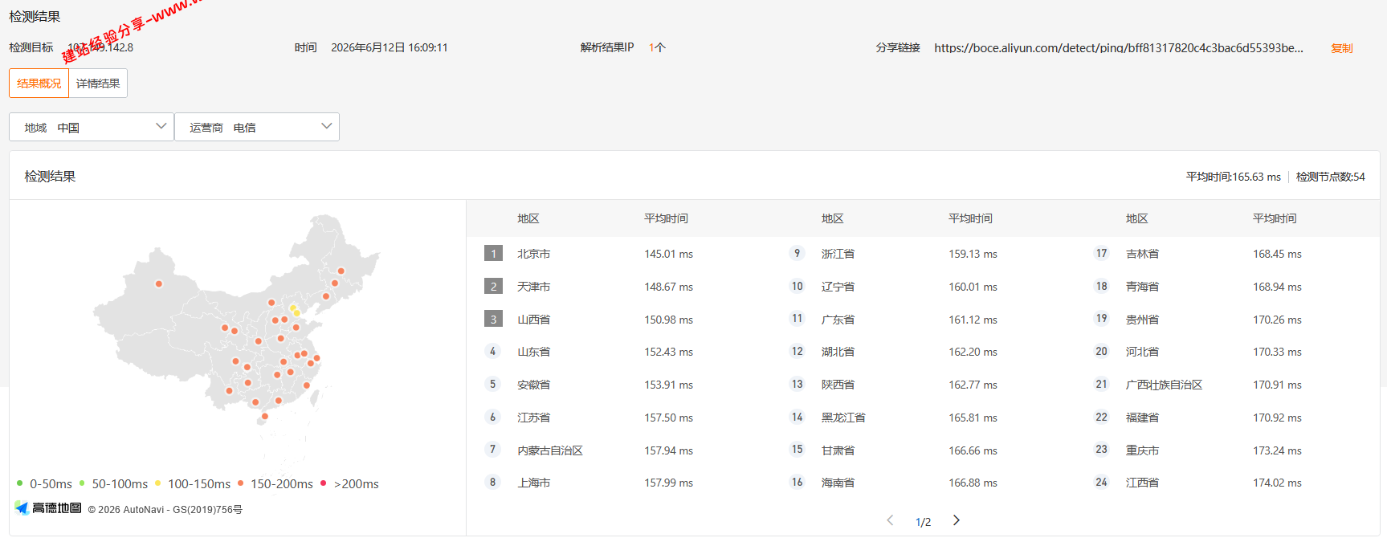
Task: Click the rank 1 badge for 北京市
Action: [493, 254]
